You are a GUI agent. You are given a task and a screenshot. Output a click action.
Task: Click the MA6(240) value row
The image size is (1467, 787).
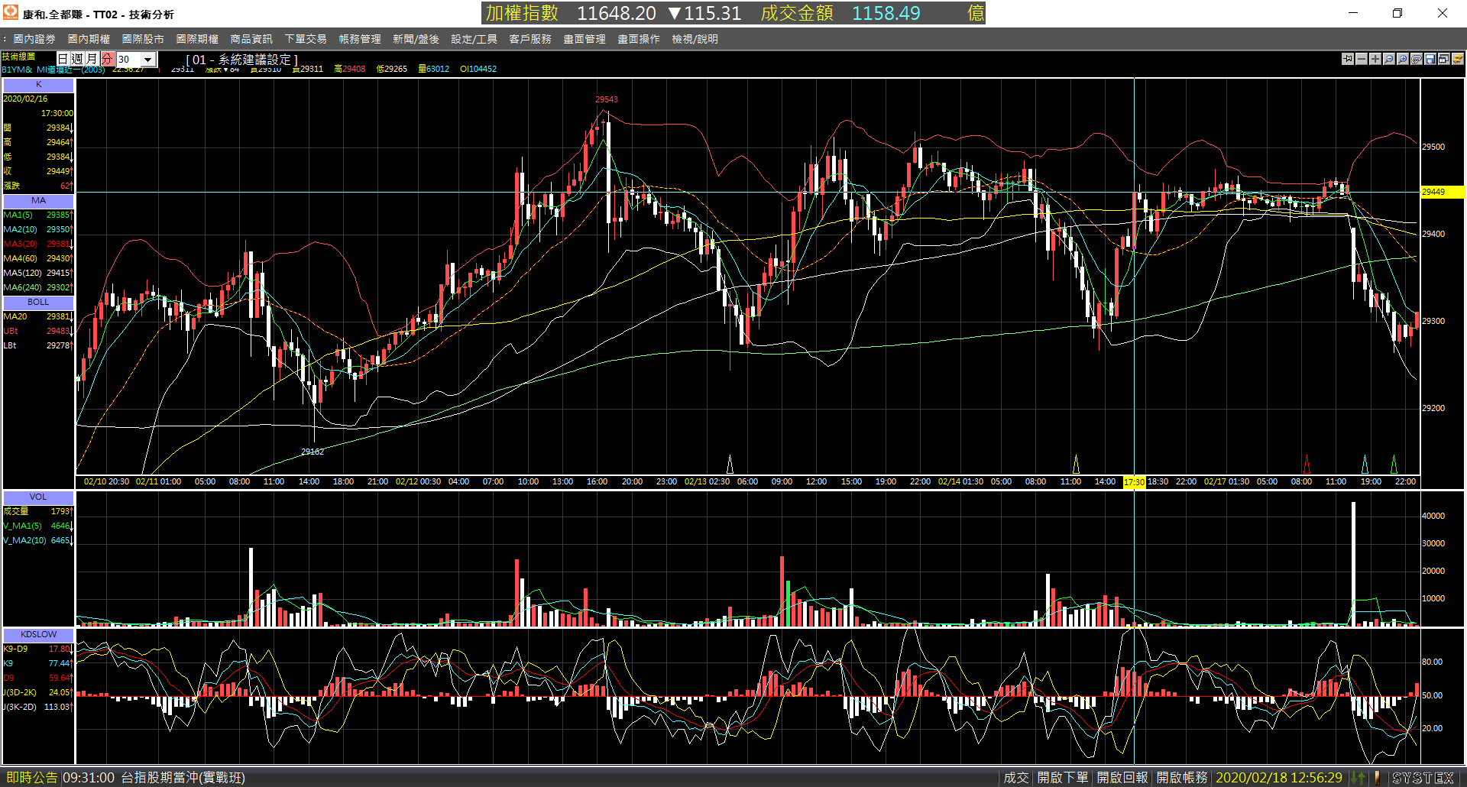pyautogui.click(x=38, y=287)
